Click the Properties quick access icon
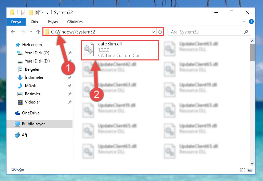The image size is (263, 181). (23, 13)
